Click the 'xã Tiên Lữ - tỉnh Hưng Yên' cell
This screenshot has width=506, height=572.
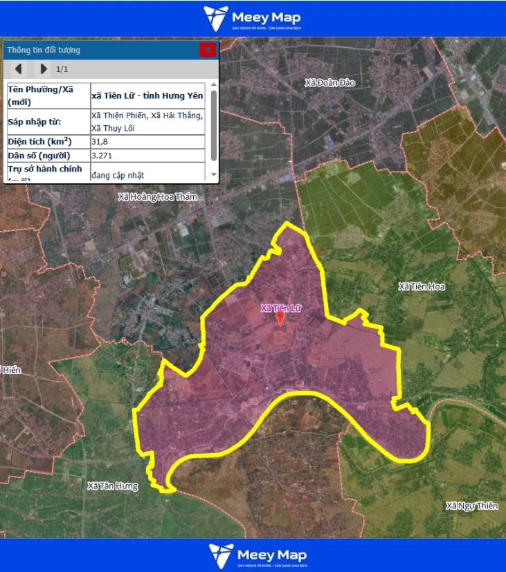click(x=147, y=96)
